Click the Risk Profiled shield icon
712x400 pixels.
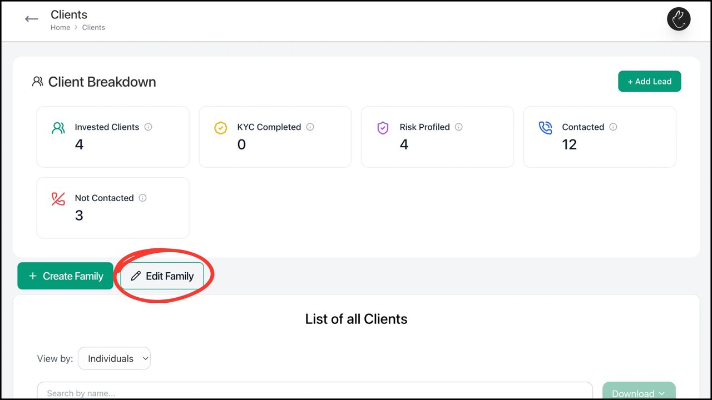pyautogui.click(x=383, y=128)
